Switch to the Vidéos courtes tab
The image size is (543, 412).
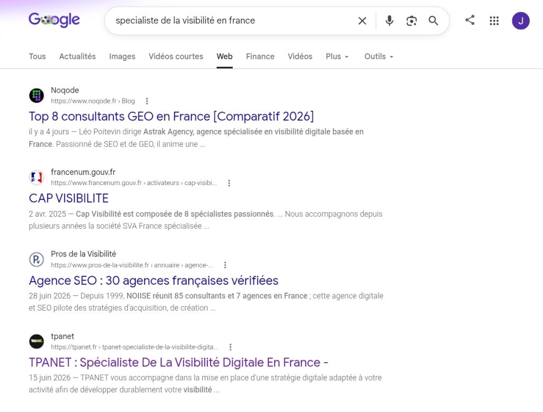[x=176, y=56]
